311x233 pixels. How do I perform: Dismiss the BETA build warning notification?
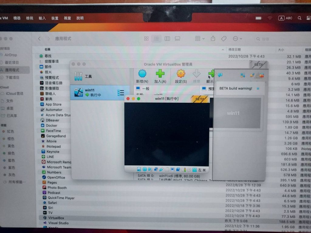[258, 88]
